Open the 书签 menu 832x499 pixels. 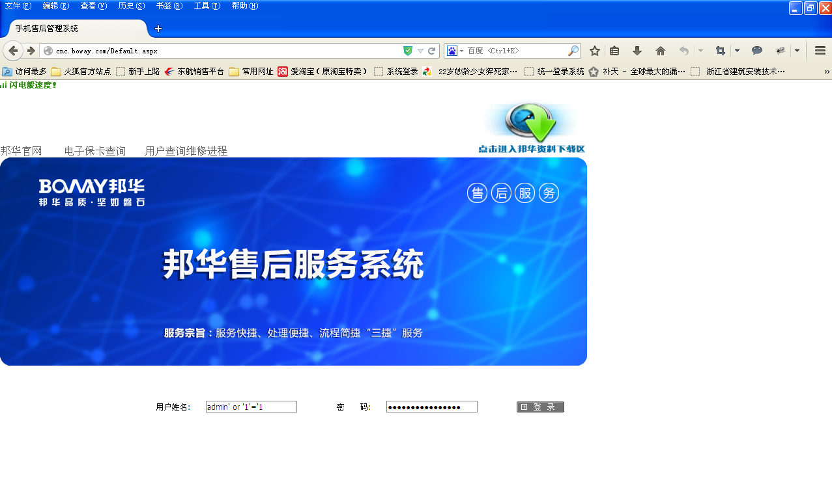pos(169,6)
